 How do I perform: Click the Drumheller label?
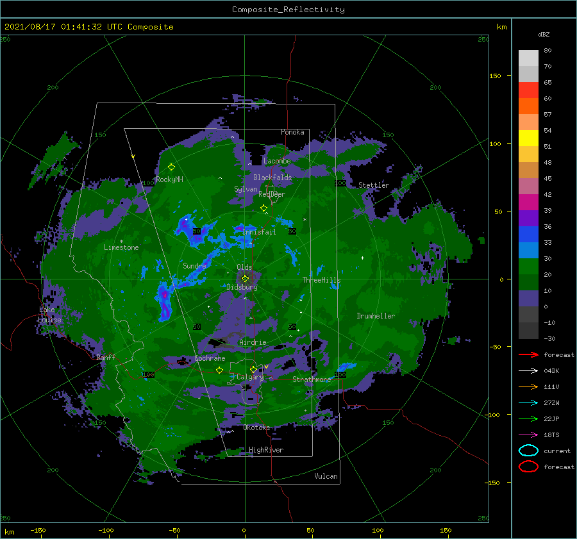376,316
